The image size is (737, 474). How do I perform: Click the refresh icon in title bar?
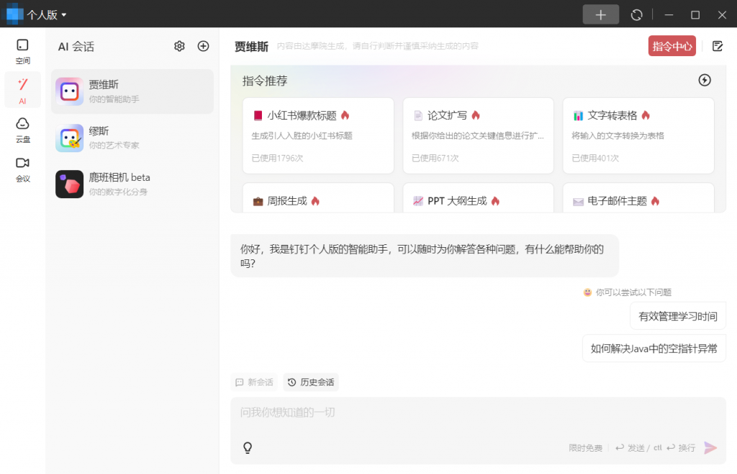pos(636,15)
